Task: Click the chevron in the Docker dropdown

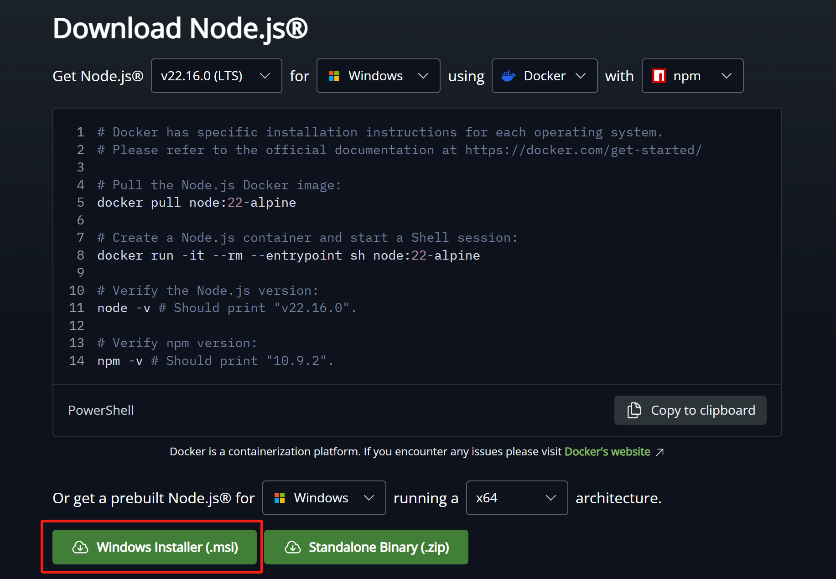Action: coord(581,76)
